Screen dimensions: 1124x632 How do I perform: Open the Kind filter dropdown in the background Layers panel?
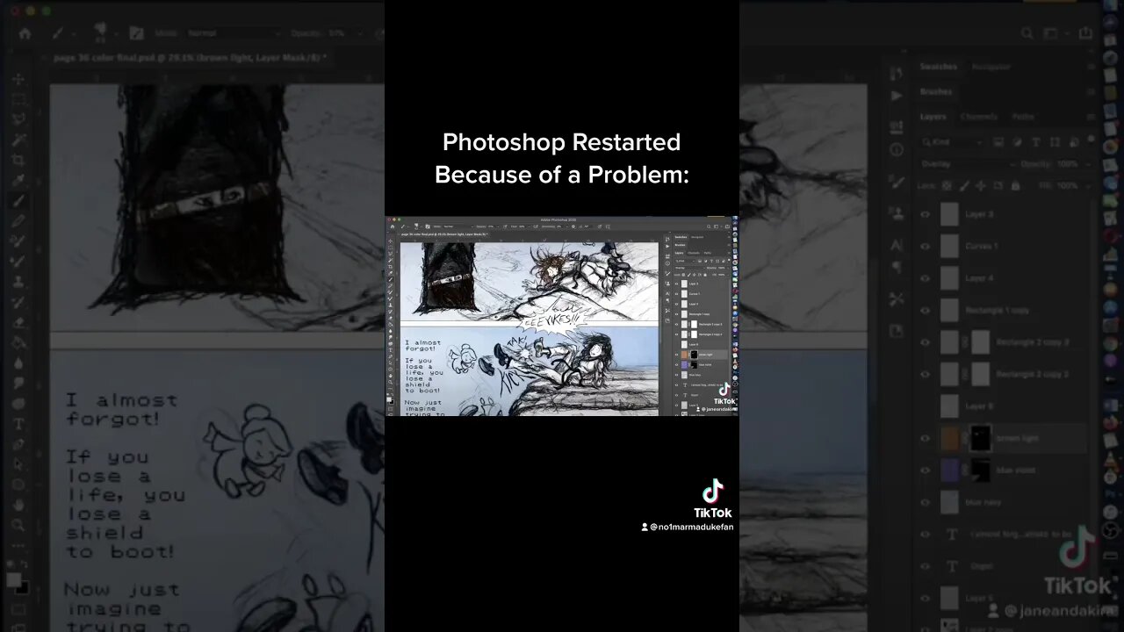click(951, 142)
